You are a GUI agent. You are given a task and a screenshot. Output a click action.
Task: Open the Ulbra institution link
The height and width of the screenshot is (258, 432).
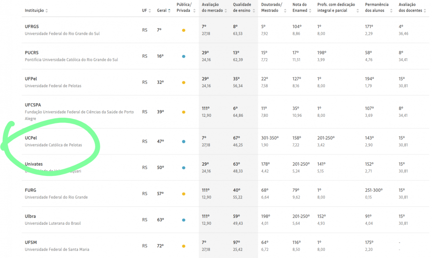tap(31, 216)
